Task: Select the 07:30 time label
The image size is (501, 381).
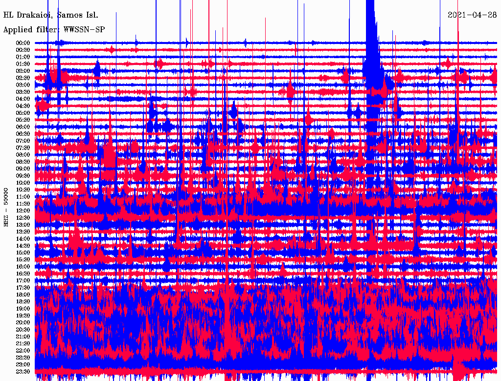Action: [23, 148]
